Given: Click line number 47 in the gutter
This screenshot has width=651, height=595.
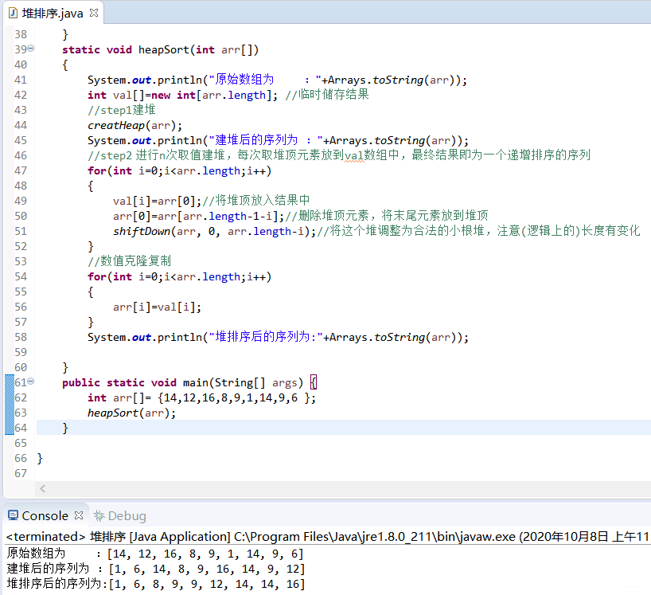Looking at the screenshot, I should (21, 170).
